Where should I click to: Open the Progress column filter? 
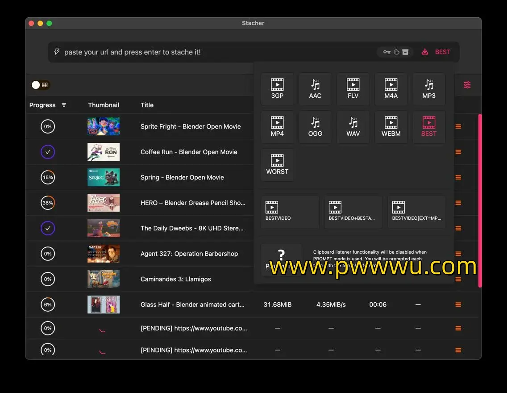click(64, 105)
